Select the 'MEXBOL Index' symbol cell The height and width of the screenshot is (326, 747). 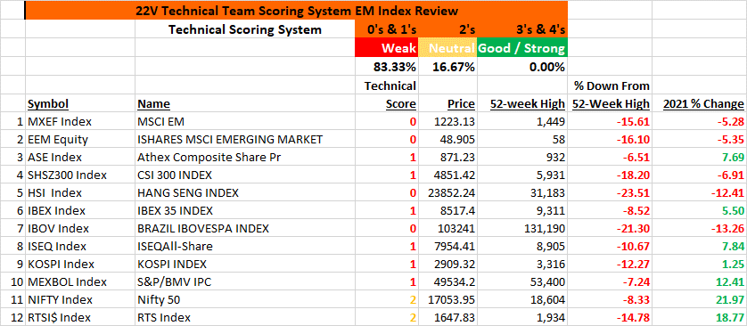[80, 282]
